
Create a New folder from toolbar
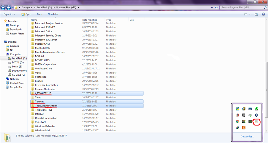[x=54, y=14]
